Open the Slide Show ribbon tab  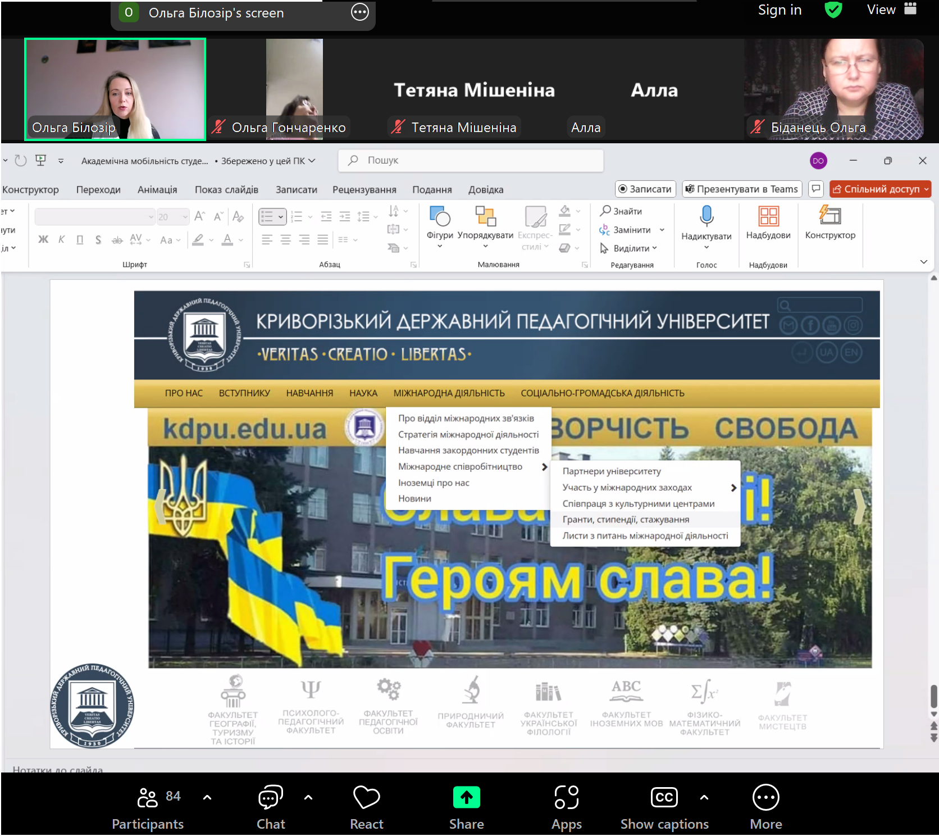226,190
